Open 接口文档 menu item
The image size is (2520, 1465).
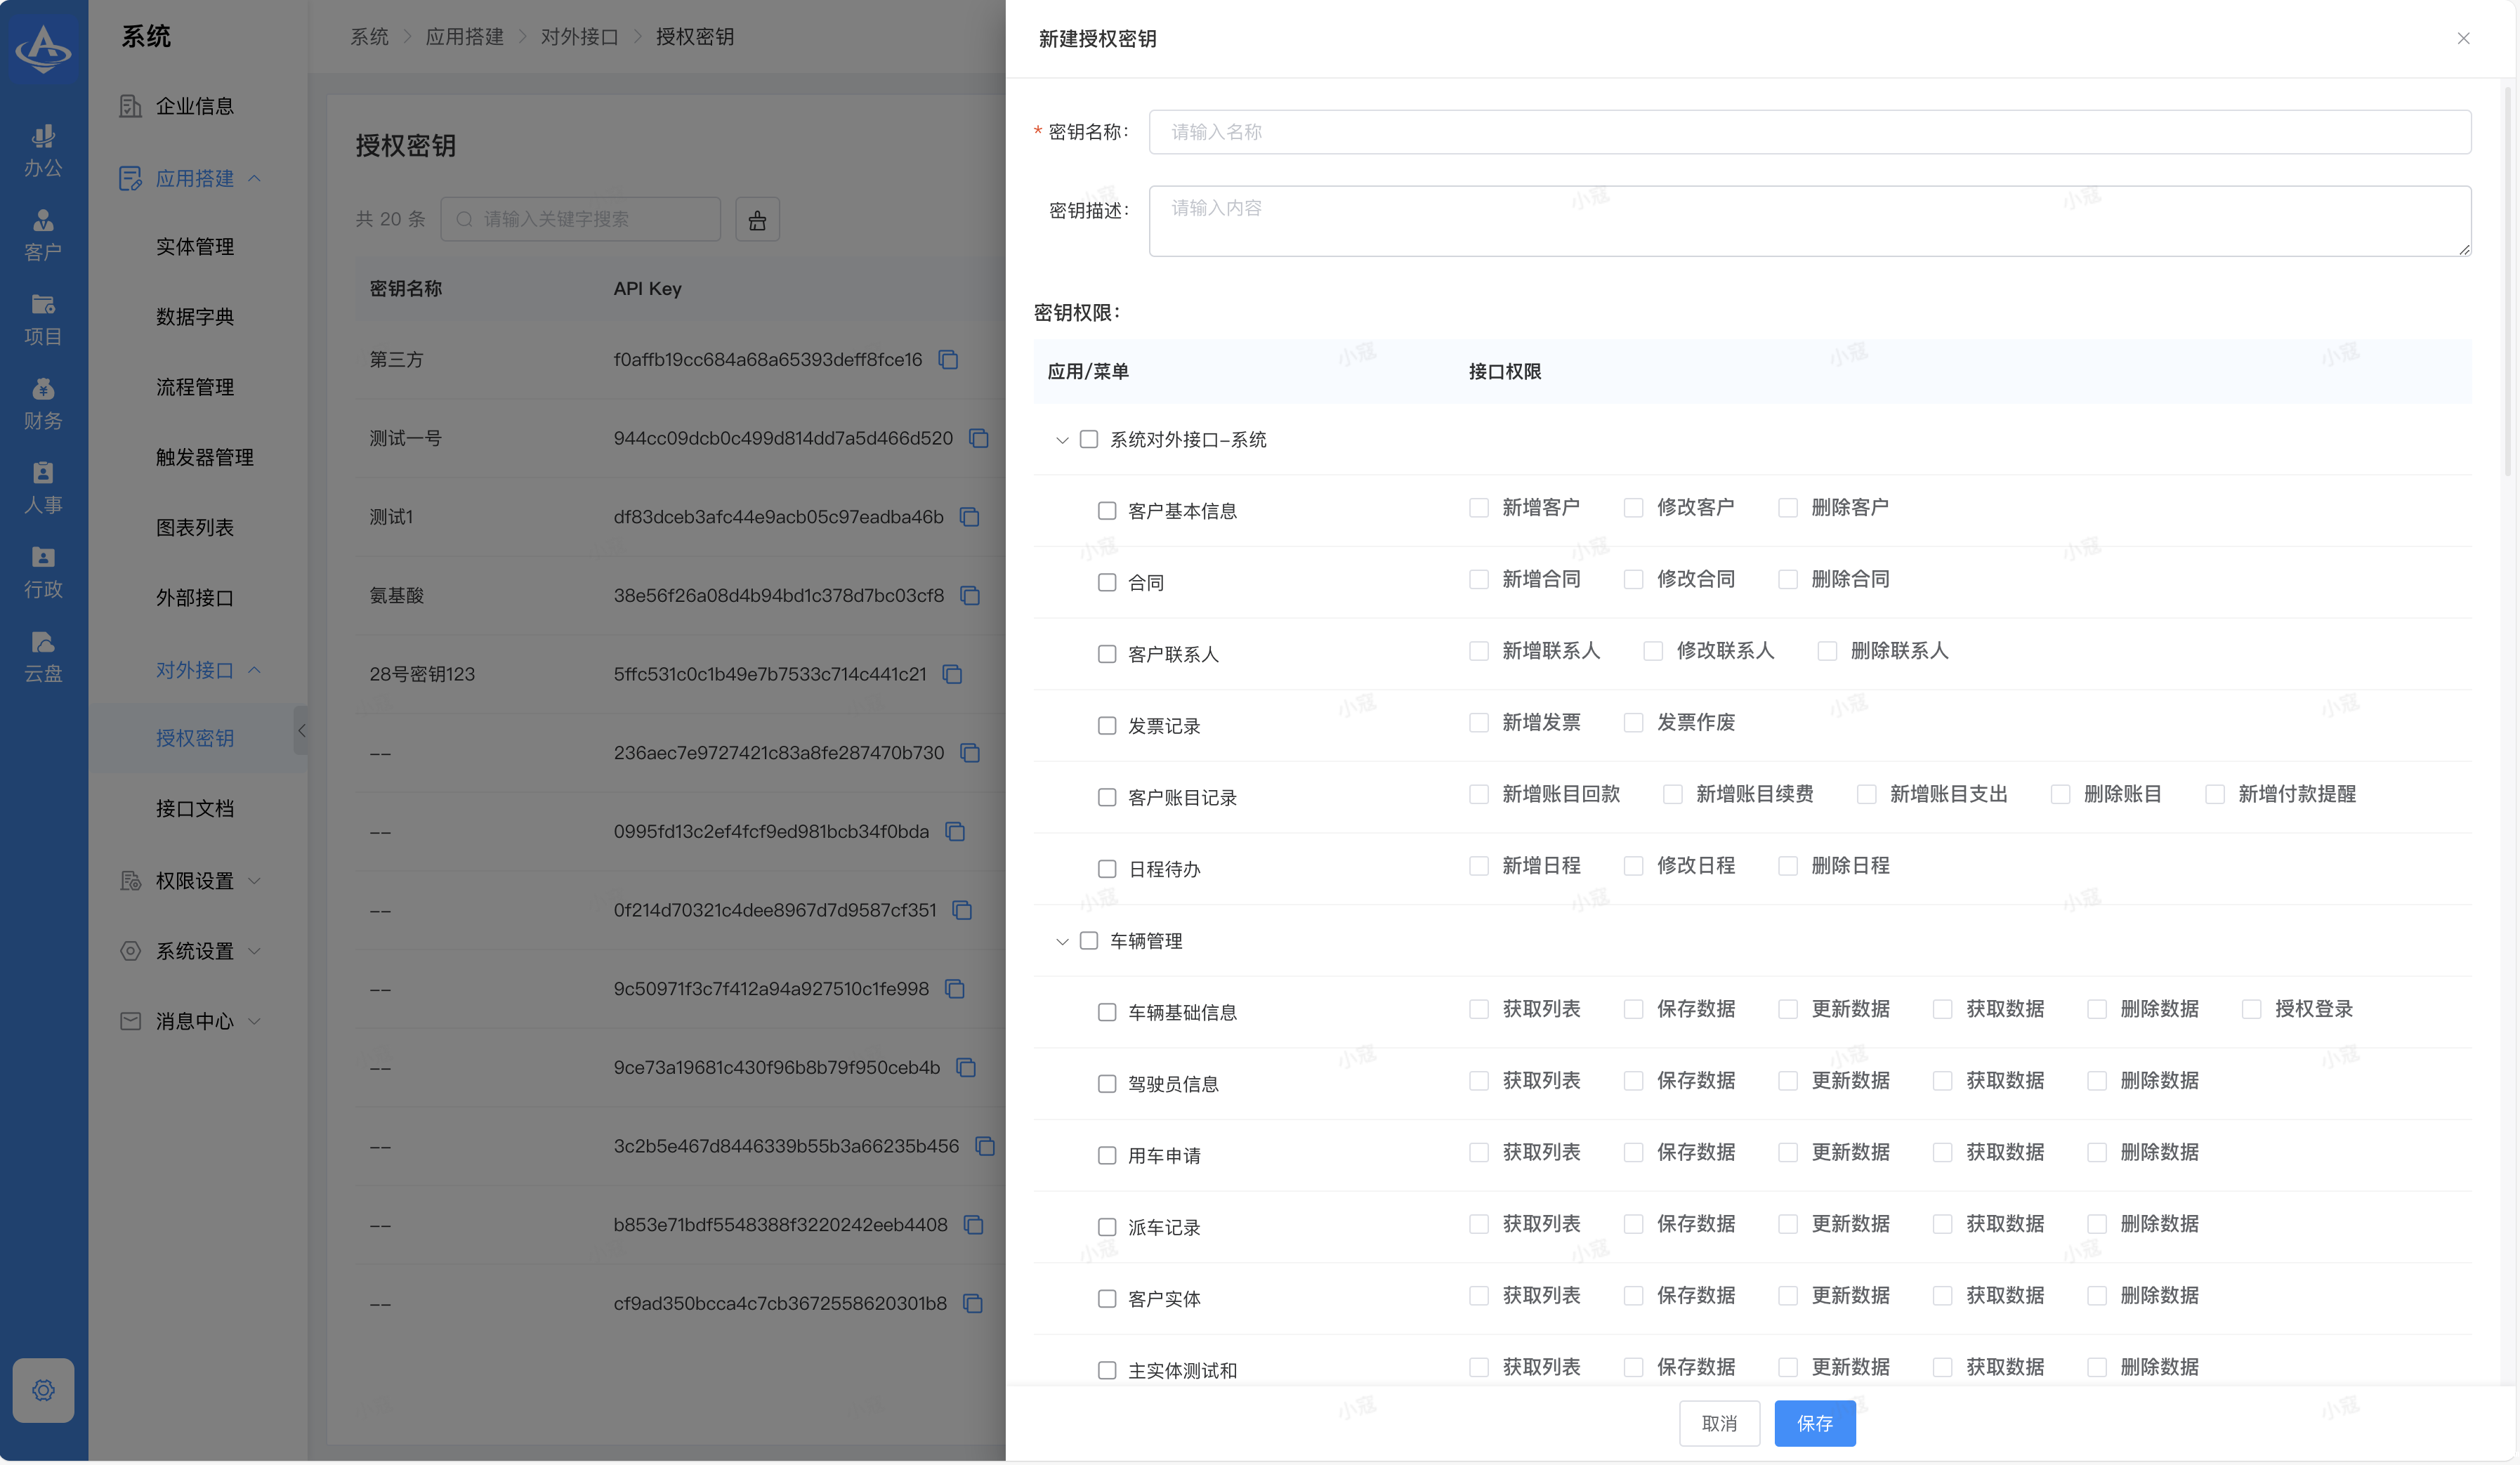pos(195,809)
